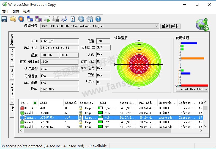Screen dimensions: 216x149
Task: Click the globe with checkmark toolbar icon
Action: [81, 19]
